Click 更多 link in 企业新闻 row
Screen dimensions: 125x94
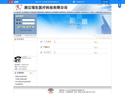pos(96,42)
